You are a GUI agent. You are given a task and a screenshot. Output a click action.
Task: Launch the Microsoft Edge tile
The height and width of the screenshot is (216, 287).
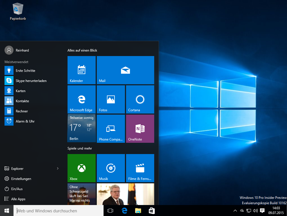(x=81, y=99)
